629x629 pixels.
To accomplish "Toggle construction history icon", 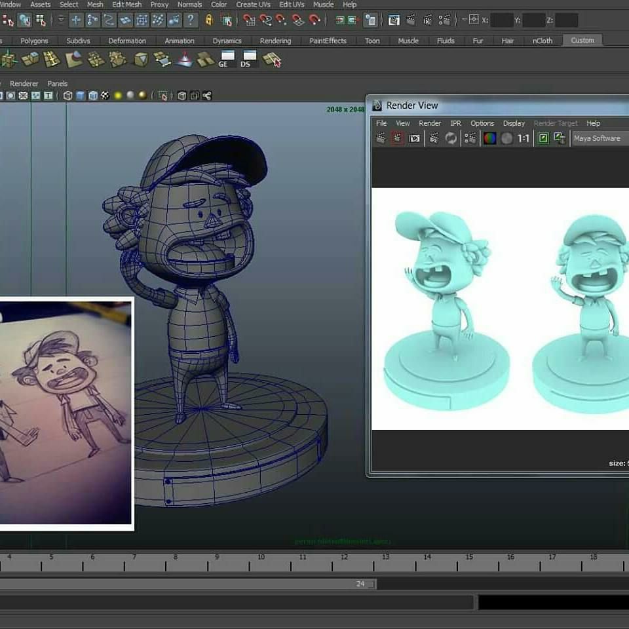I will (370, 20).
